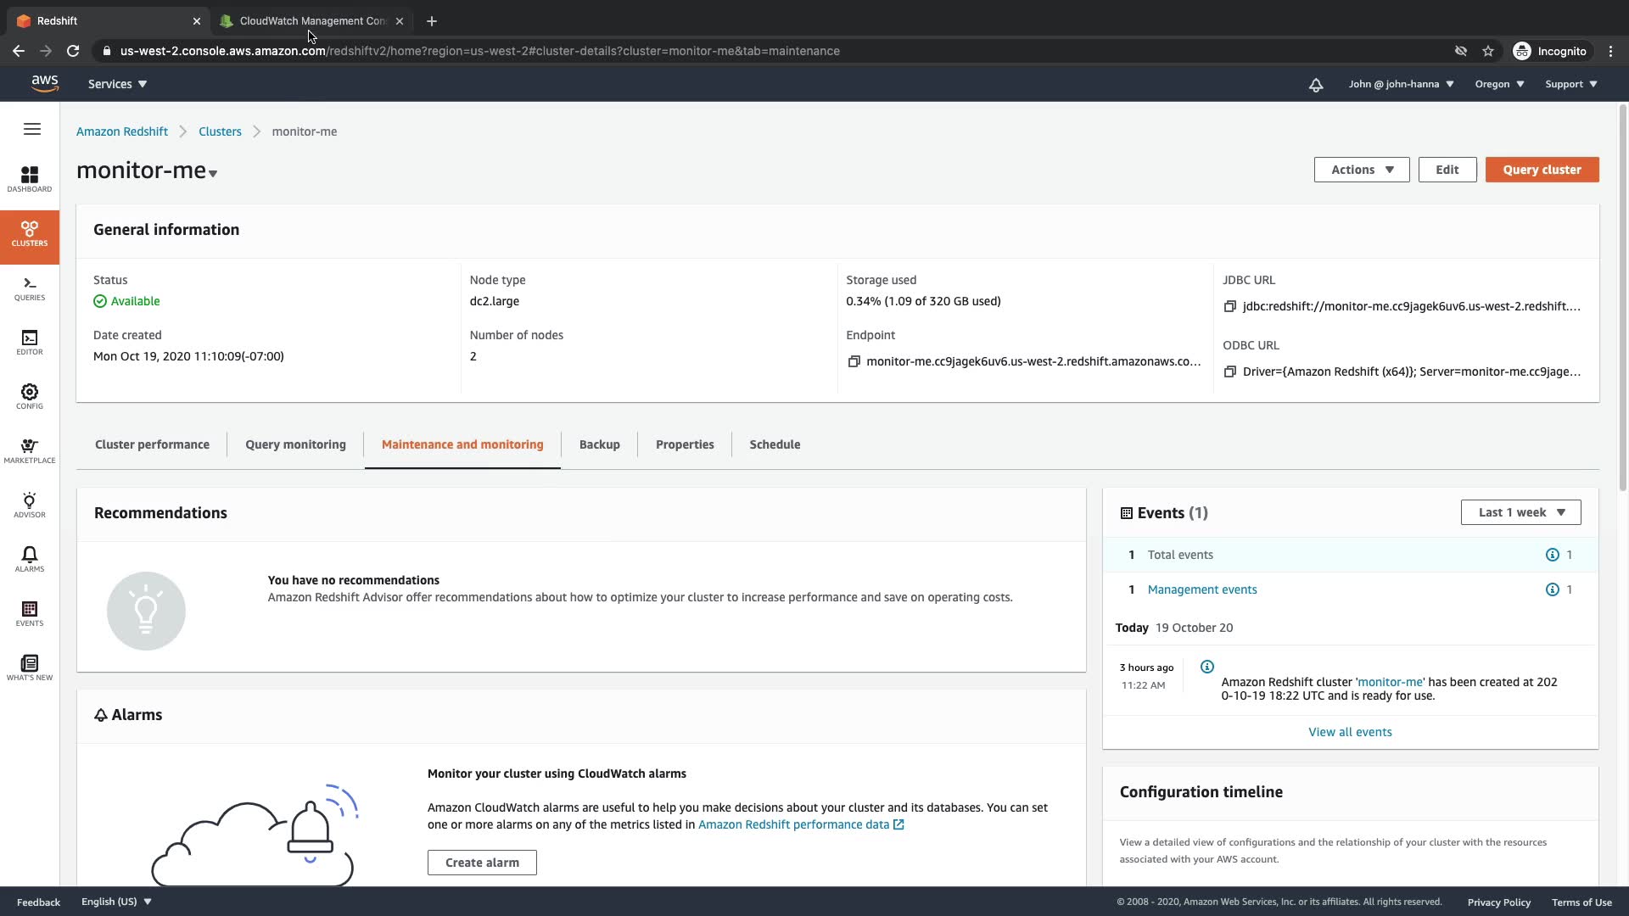Screen dimensions: 1629x916
Task: Expand the Oregon region selector
Action: (1499, 84)
